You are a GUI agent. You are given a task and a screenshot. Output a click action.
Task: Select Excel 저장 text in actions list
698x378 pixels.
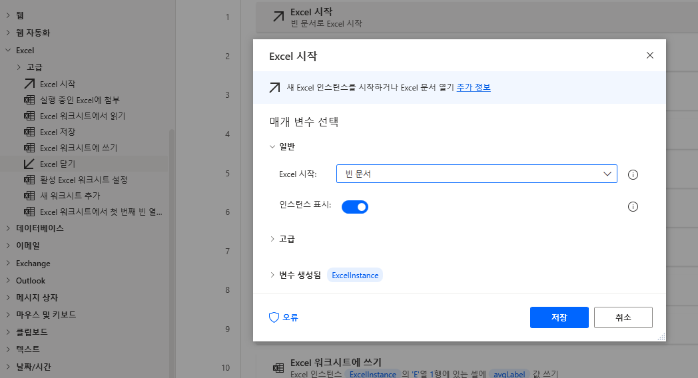click(x=57, y=132)
